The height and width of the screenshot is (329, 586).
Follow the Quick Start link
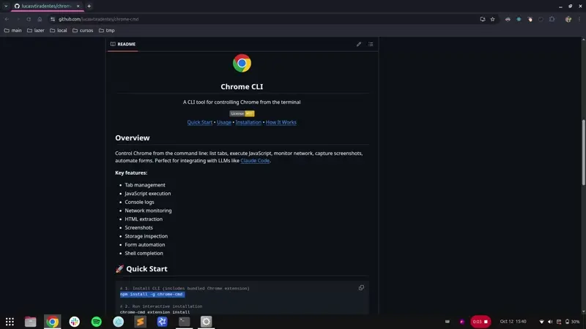tap(199, 122)
